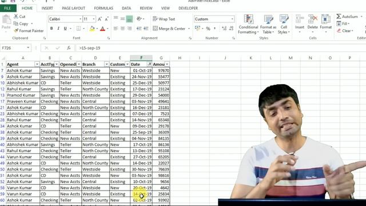
Task: Switch to the VIEW tab
Action: (x=165, y=8)
